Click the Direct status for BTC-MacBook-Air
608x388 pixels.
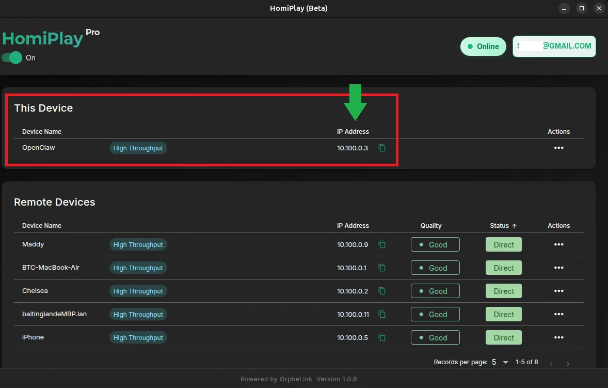click(504, 268)
